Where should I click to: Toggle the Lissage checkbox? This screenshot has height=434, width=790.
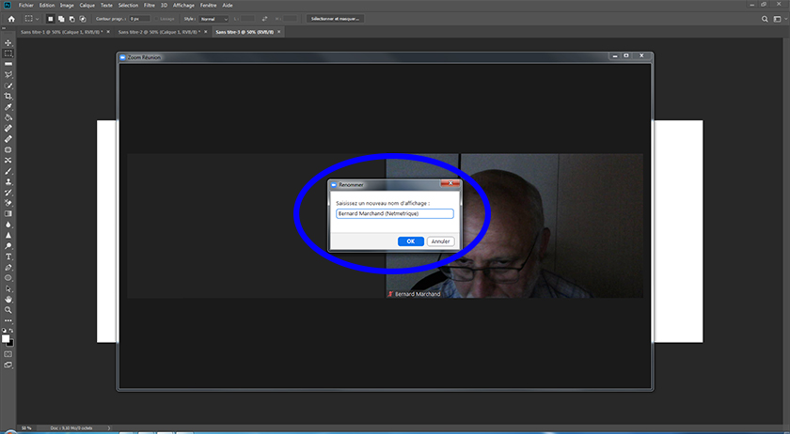[156, 19]
